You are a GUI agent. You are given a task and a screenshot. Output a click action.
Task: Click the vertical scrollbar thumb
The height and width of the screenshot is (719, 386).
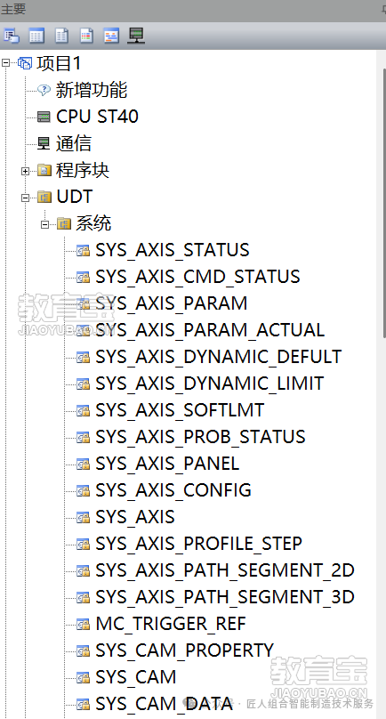384,204
